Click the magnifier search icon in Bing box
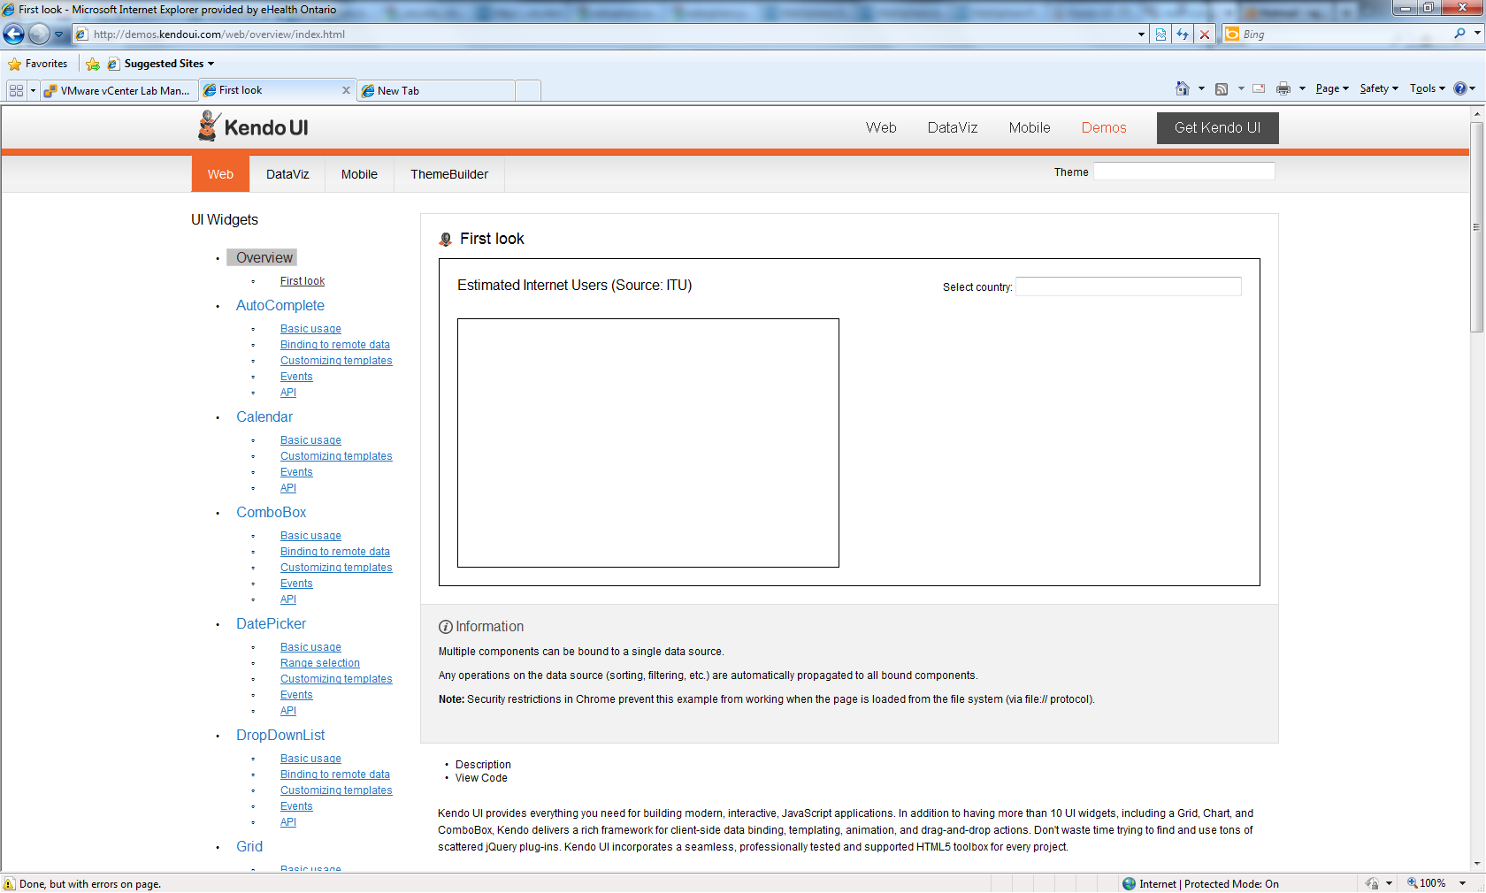This screenshot has width=1486, height=893. point(1459,34)
